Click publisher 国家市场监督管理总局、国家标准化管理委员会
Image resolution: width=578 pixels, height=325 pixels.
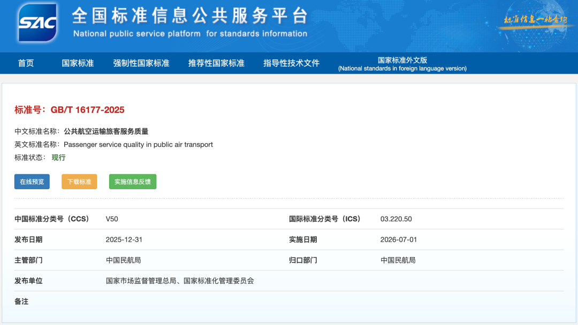click(x=180, y=281)
